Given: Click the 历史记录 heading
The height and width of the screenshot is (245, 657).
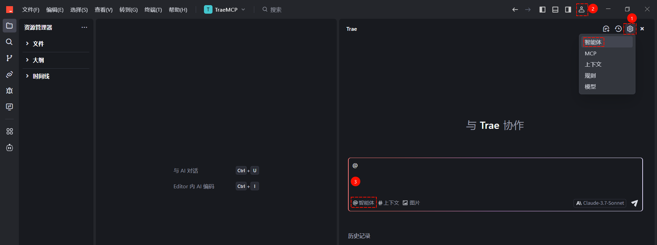Looking at the screenshot, I should click(359, 236).
